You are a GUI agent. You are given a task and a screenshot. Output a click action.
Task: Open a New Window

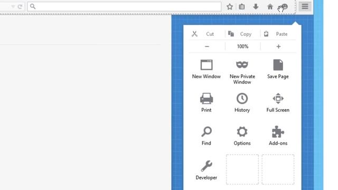(x=206, y=69)
